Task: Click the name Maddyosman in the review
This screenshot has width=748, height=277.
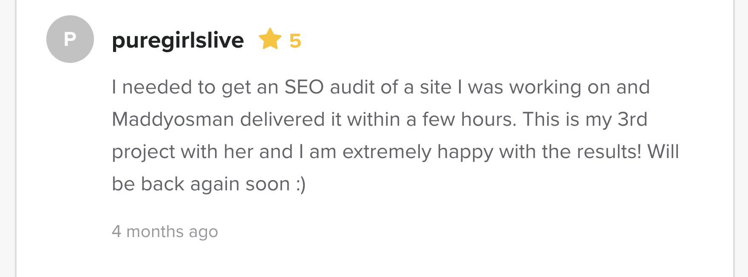Action: pyautogui.click(x=173, y=119)
